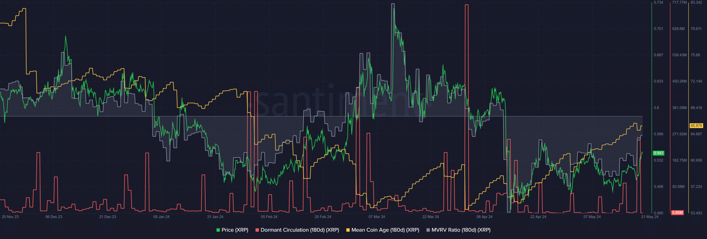Click the 717.77M circulation axis value

pyautogui.click(x=679, y=2)
